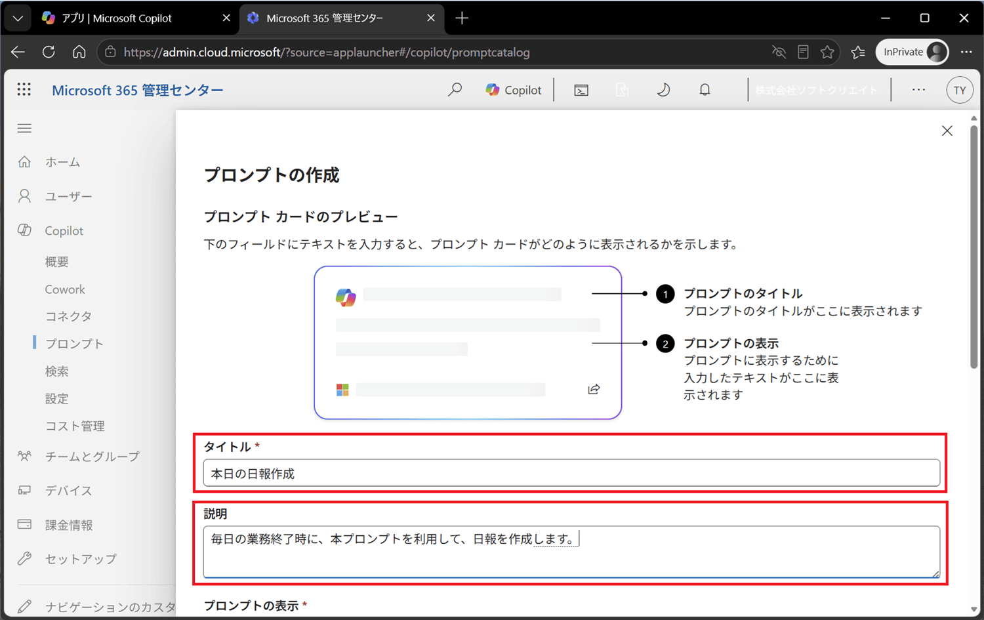
Task: Select the Microsoft 365 管理センター browser tab
Action: click(341, 18)
